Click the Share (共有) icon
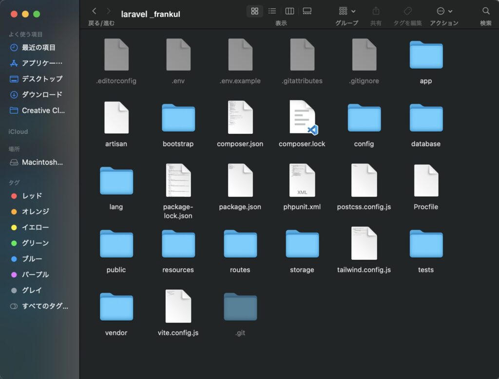The height and width of the screenshot is (379, 499). [376, 11]
